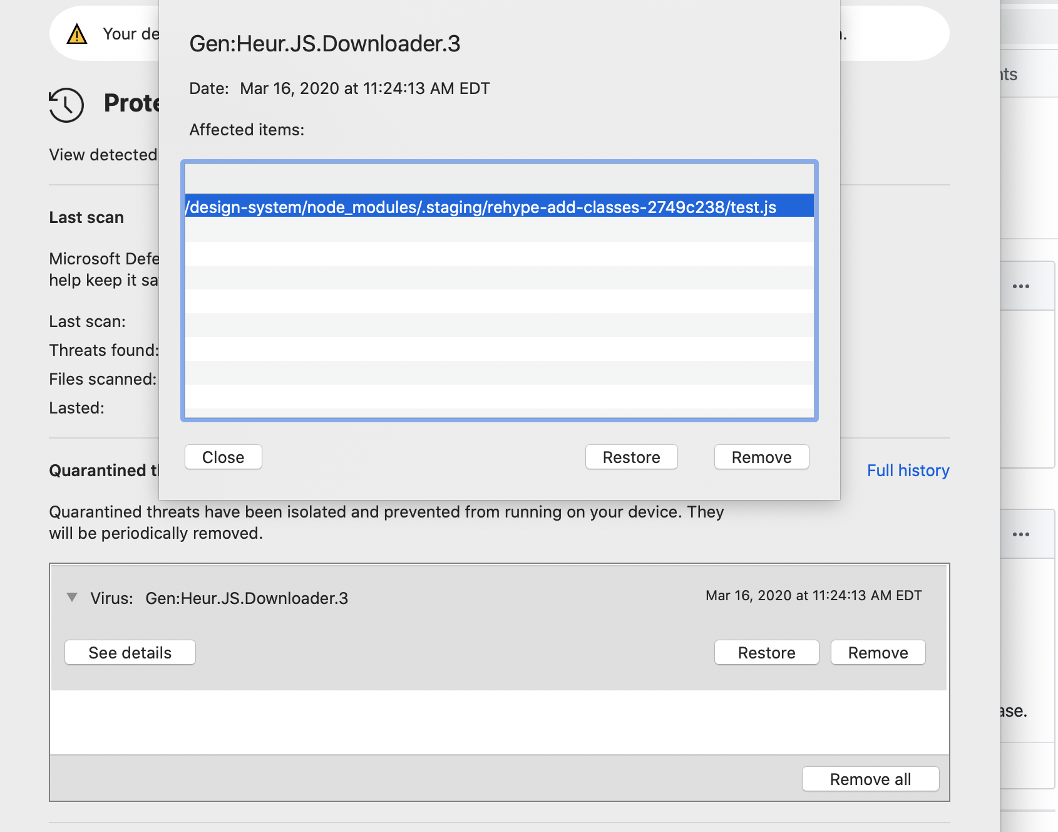The height and width of the screenshot is (832, 1058).
Task: Restore the virus in the quarantine list
Action: coord(767,652)
